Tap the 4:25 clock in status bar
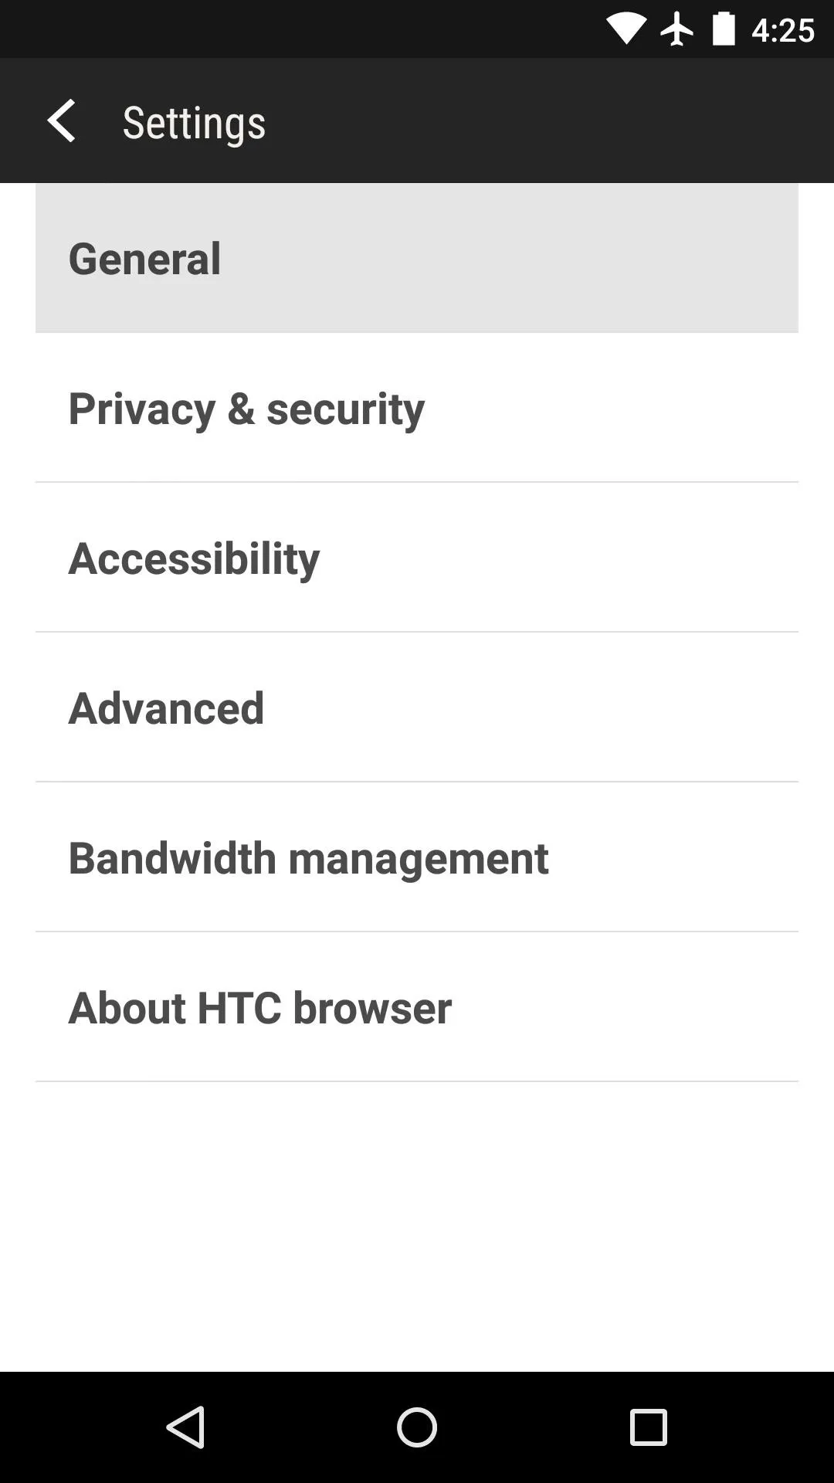 click(x=782, y=30)
